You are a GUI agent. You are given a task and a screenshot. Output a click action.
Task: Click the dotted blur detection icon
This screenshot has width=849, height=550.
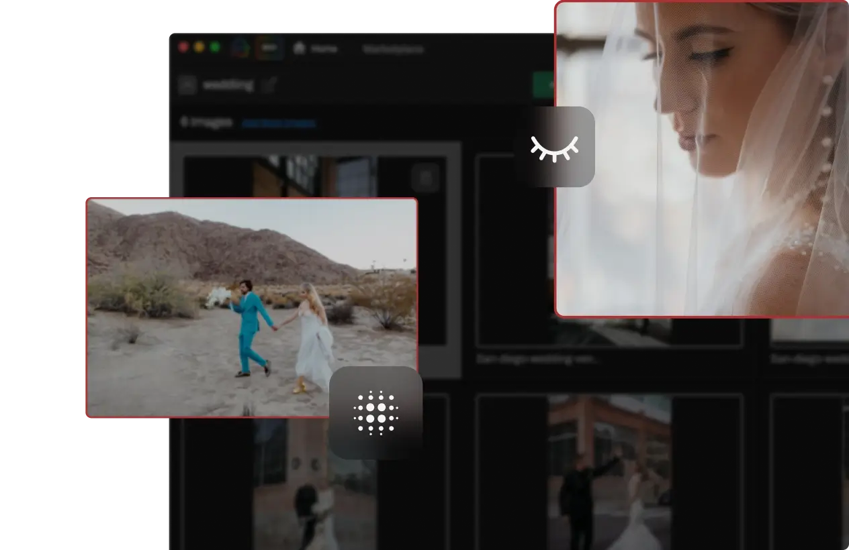point(375,412)
